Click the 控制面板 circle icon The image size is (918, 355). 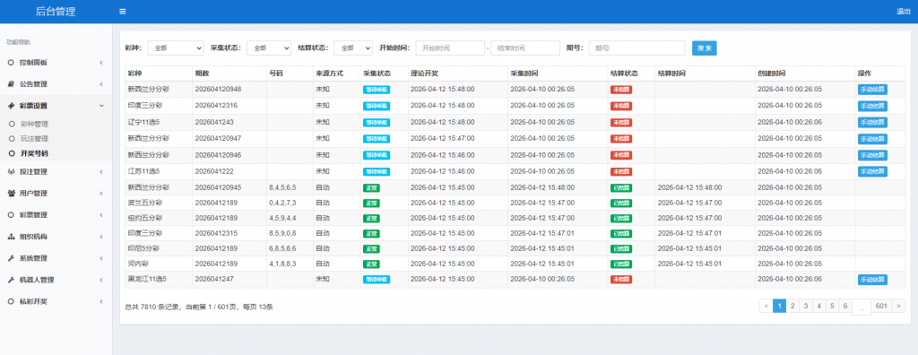pyautogui.click(x=11, y=63)
